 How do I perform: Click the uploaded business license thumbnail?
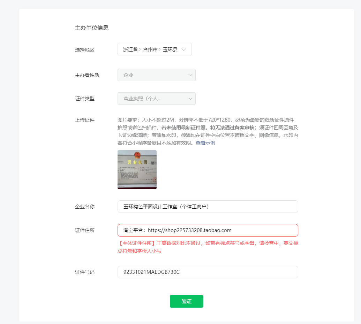pos(137,170)
